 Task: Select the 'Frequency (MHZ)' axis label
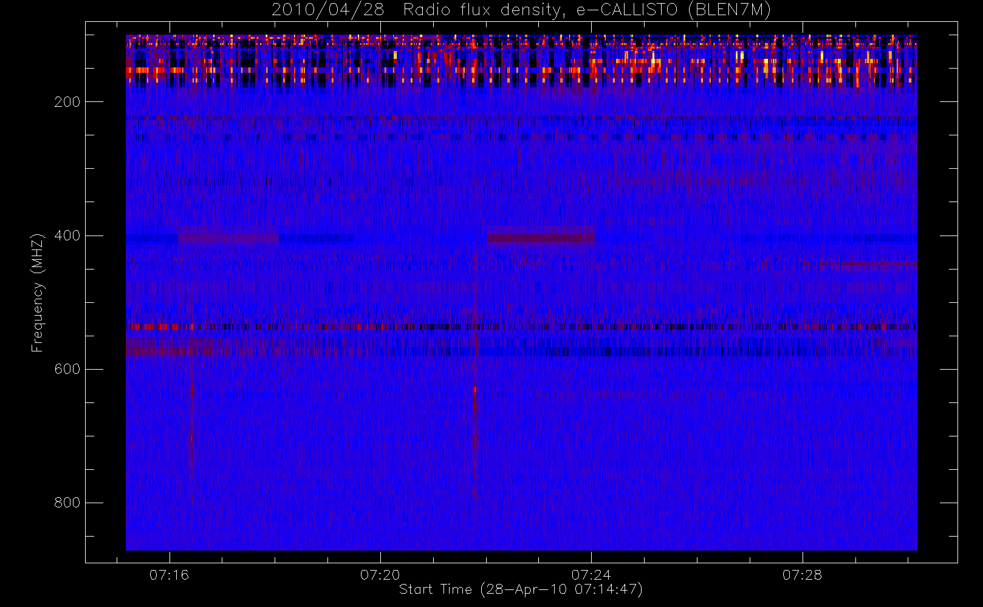pos(38,293)
